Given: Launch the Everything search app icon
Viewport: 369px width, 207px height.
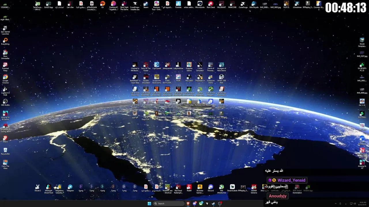Looking at the screenshot, I should pos(5,41).
